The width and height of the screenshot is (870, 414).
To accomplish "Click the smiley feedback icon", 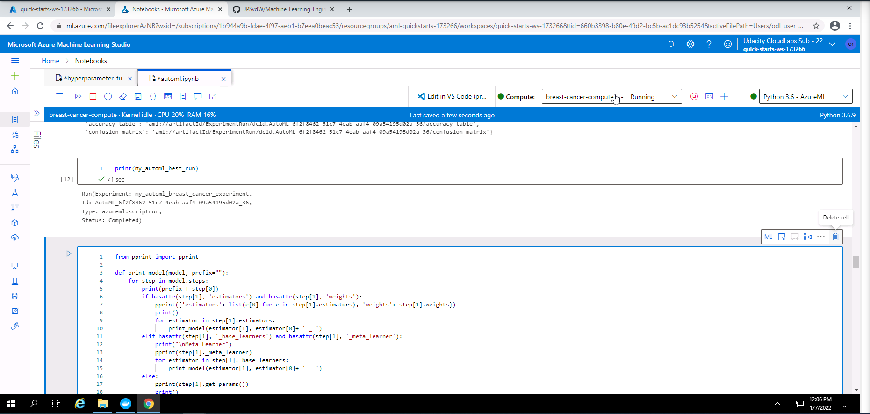I will pos(727,44).
